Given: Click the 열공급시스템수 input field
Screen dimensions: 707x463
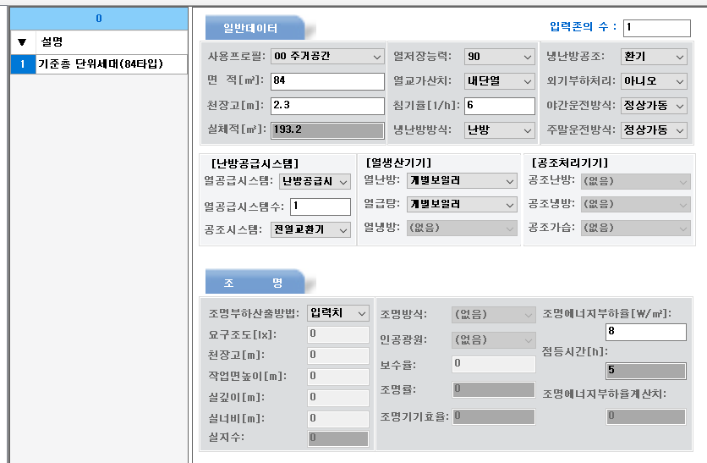Looking at the screenshot, I should (x=320, y=207).
